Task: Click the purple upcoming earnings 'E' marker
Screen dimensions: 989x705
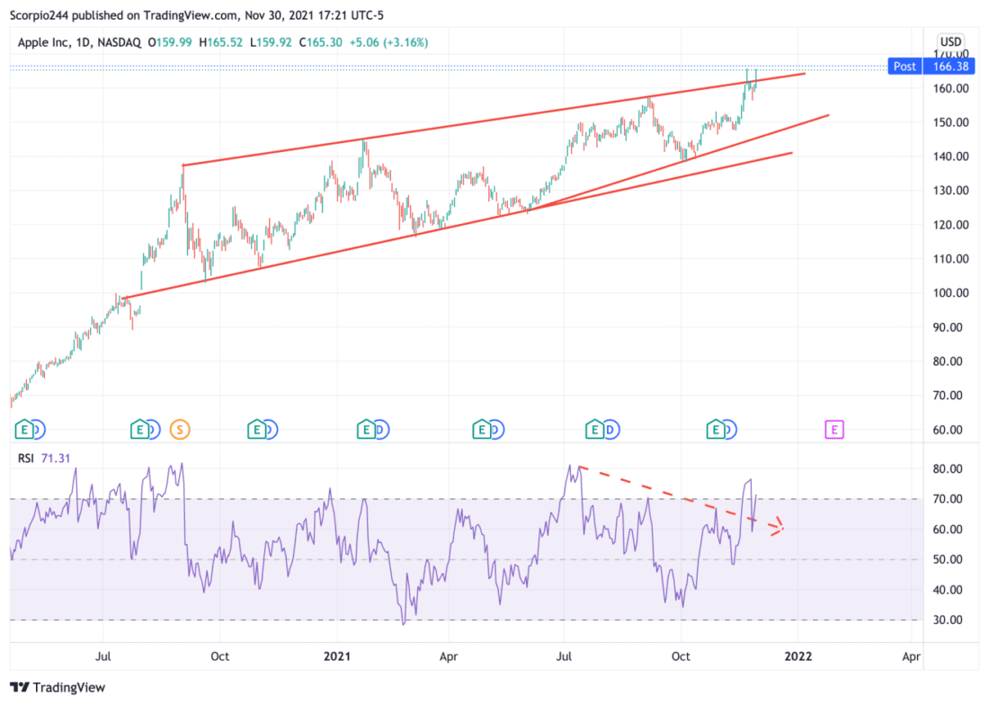Action: [x=834, y=430]
